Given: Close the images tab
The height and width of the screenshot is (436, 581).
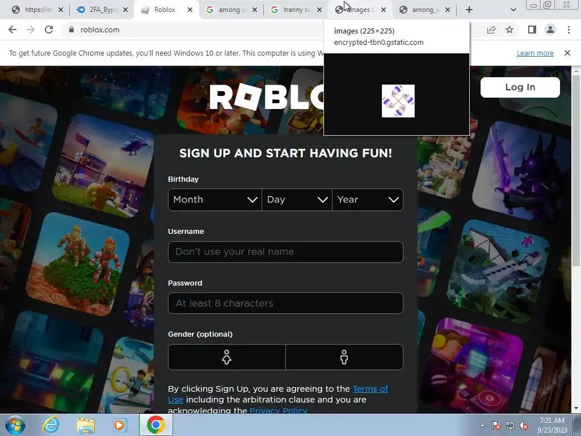Looking at the screenshot, I should [384, 10].
